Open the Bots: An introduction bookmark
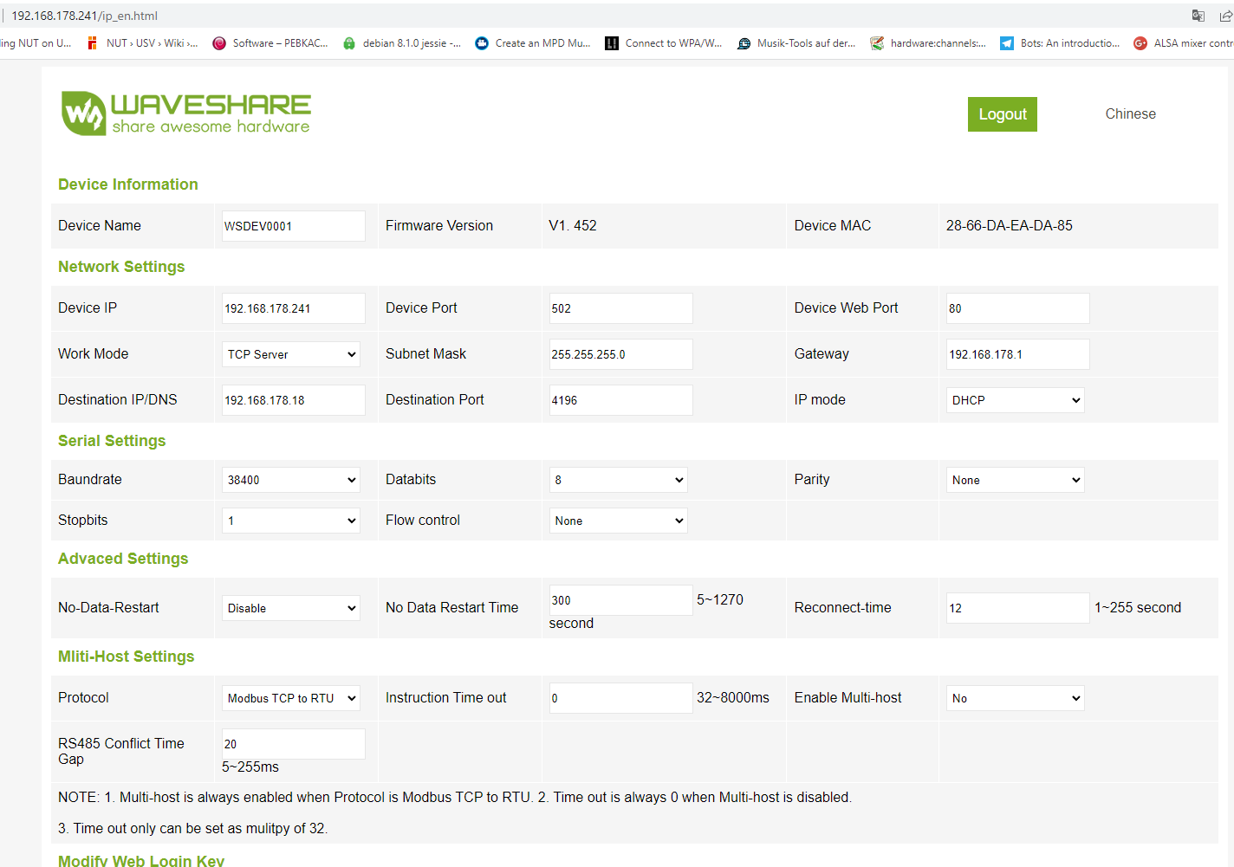The width and height of the screenshot is (1234, 867). coord(1060,43)
